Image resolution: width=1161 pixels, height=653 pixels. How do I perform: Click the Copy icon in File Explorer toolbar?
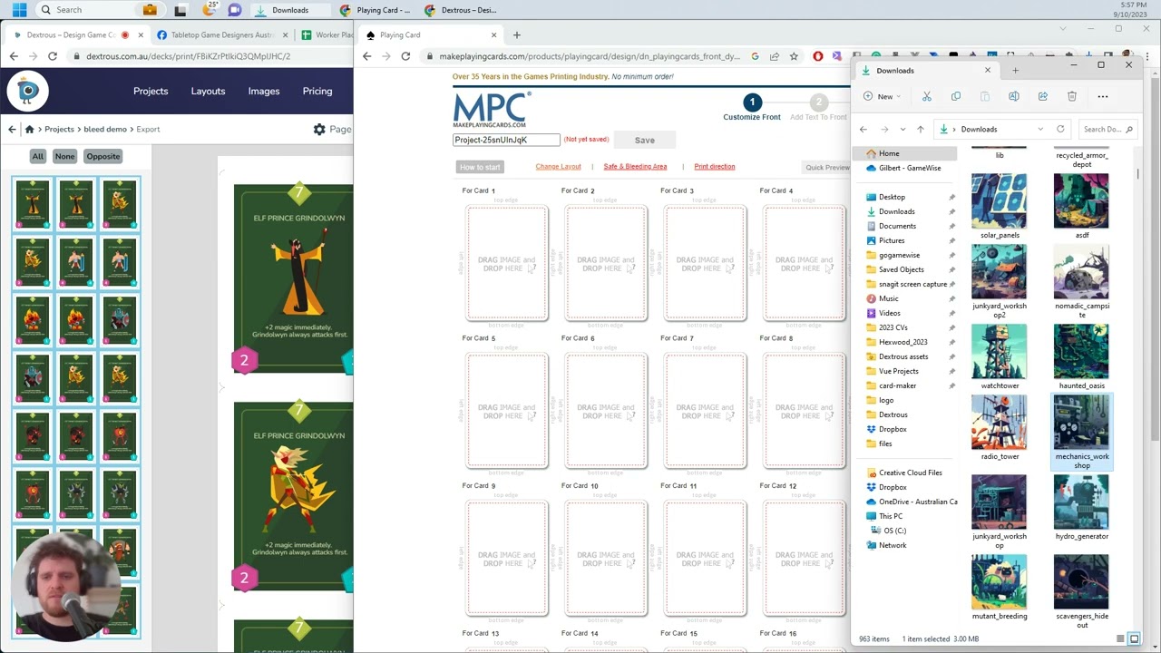[x=956, y=96]
